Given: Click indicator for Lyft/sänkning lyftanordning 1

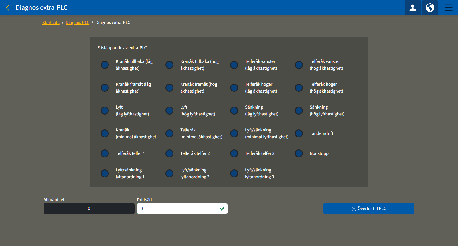Looking at the screenshot, I should tap(105, 173).
